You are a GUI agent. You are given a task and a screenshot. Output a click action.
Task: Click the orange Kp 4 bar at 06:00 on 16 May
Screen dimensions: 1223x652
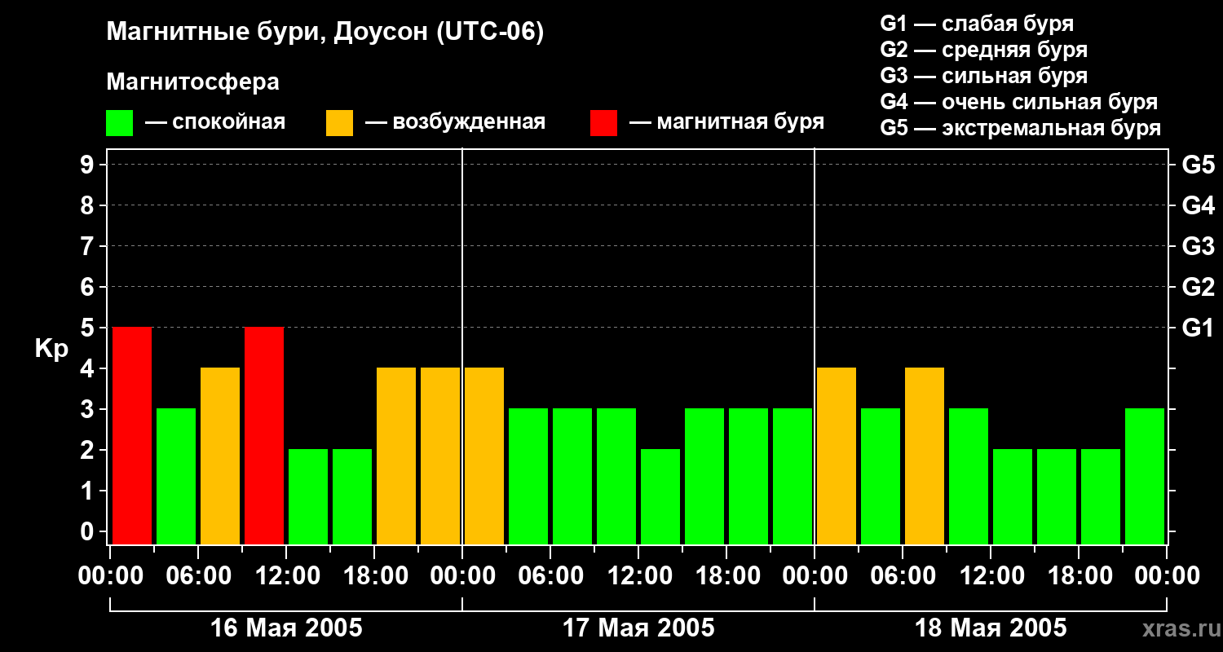(220, 456)
